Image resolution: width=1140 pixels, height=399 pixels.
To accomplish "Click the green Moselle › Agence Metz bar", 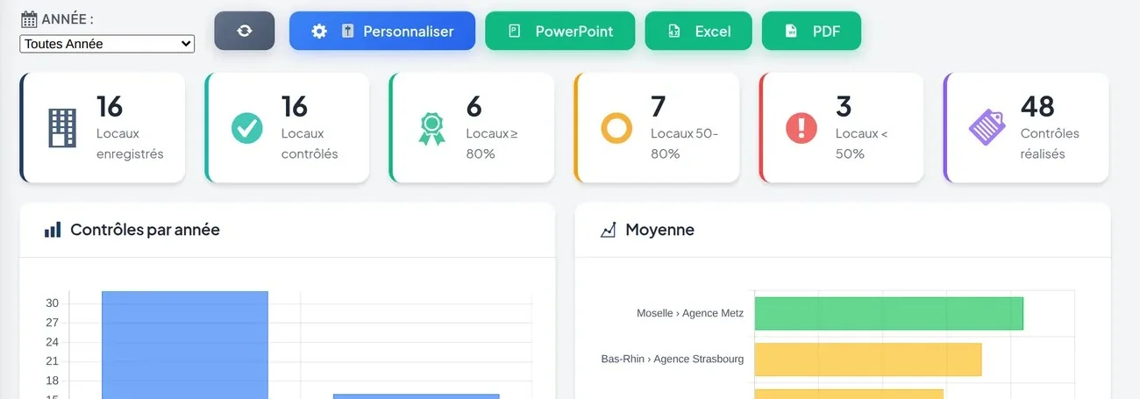I will [x=888, y=314].
